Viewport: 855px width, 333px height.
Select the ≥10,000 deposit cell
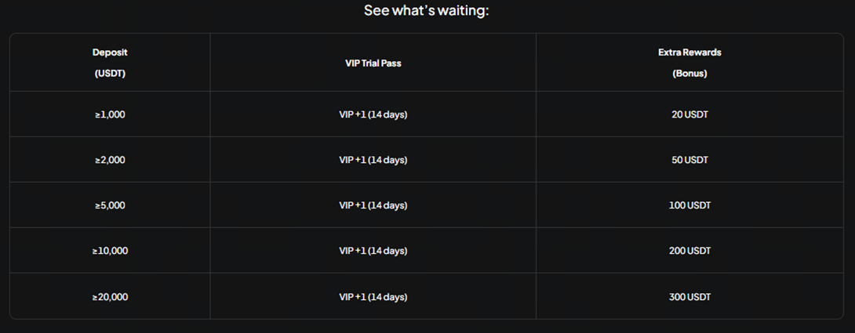pos(110,251)
